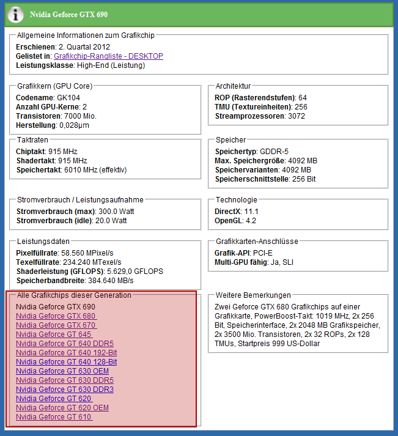The width and height of the screenshot is (398, 436).
Task: Click the Nvidia Geforce GT 640 192-Bit link
Action: click(x=67, y=353)
